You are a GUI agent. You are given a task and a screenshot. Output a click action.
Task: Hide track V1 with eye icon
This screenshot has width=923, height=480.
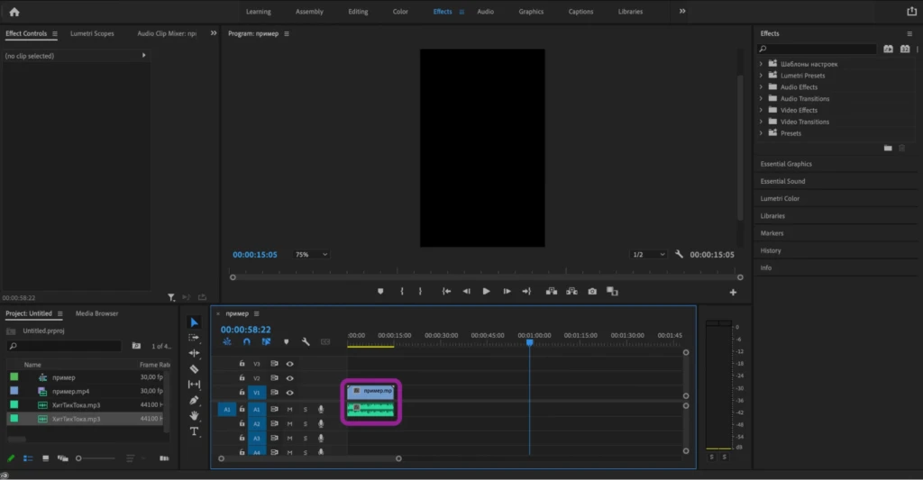(x=289, y=393)
